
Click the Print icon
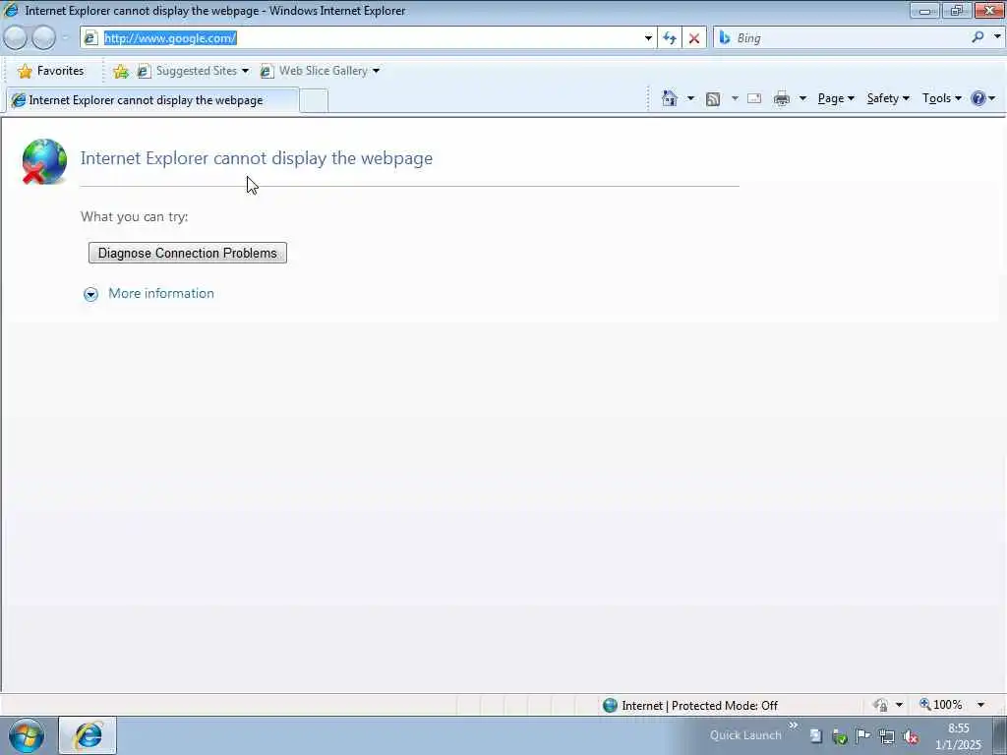click(782, 98)
